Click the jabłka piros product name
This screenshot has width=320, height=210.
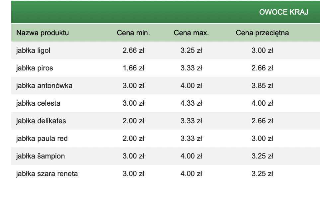pos(35,68)
